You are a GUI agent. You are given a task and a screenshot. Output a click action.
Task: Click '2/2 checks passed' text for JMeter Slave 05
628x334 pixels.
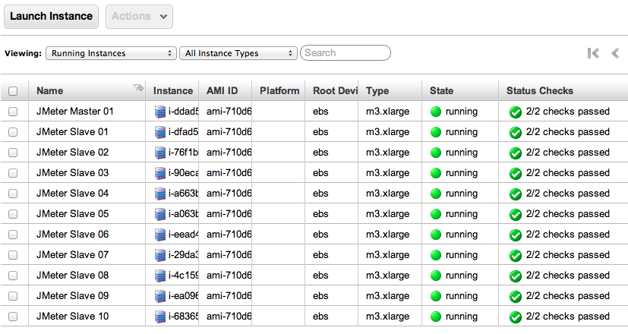[x=567, y=214]
